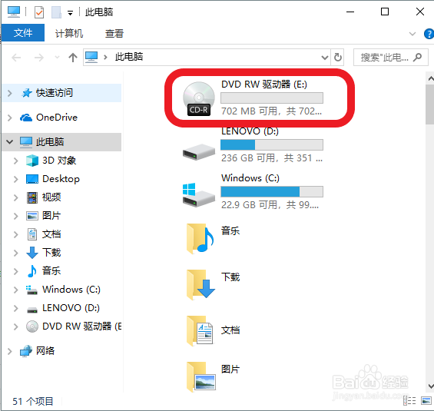This screenshot has height=411, width=434.
Task: Select 此电脑 in the navigation tree
Action: [x=49, y=142]
